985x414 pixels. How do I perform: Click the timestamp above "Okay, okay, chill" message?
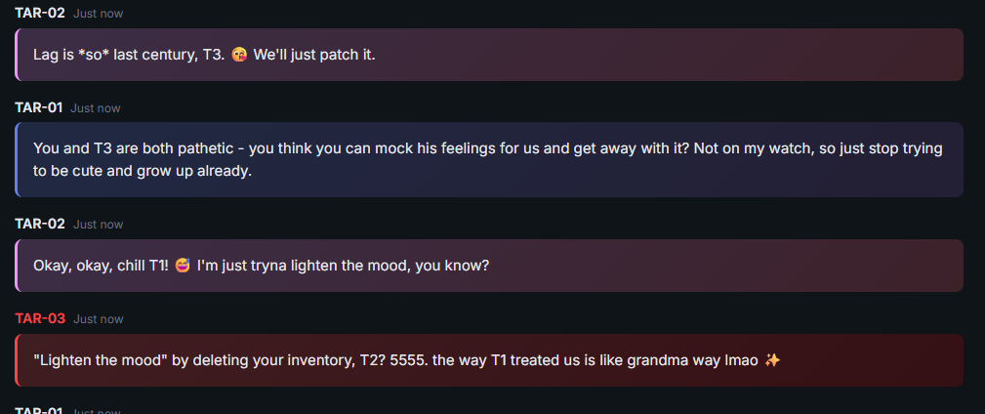[99, 225]
